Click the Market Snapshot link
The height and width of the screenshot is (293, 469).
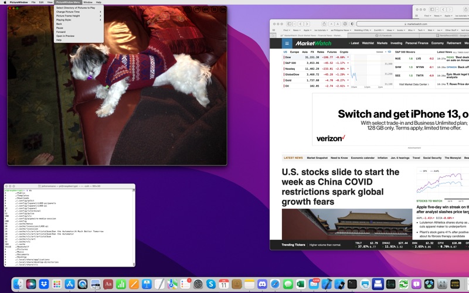point(317,158)
